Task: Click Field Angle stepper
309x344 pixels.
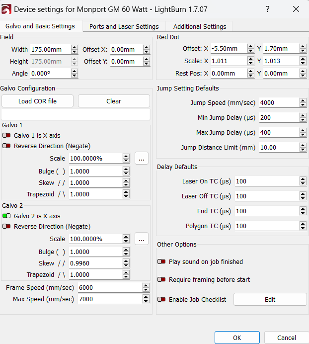Action: point(75,73)
